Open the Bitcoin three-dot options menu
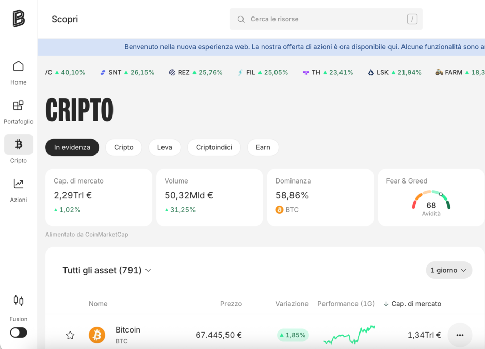 pyautogui.click(x=460, y=335)
